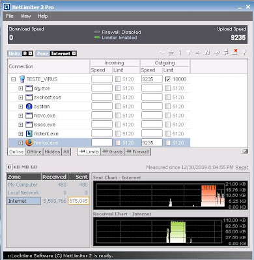This screenshot has height=260, width=254.
Task: Click the Reset link
Action: pos(242,167)
